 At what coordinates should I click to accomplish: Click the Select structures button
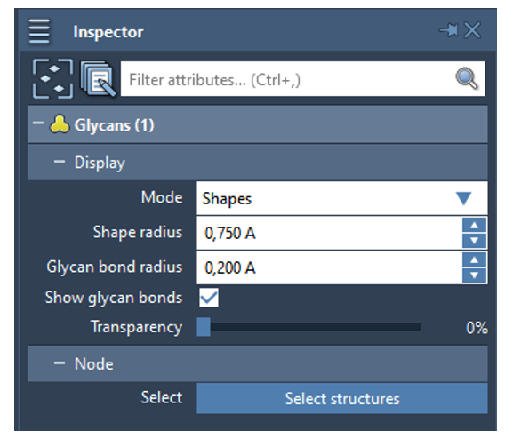342,398
